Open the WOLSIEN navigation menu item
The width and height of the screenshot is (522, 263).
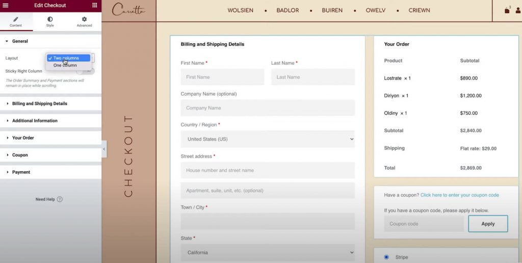coord(240,10)
